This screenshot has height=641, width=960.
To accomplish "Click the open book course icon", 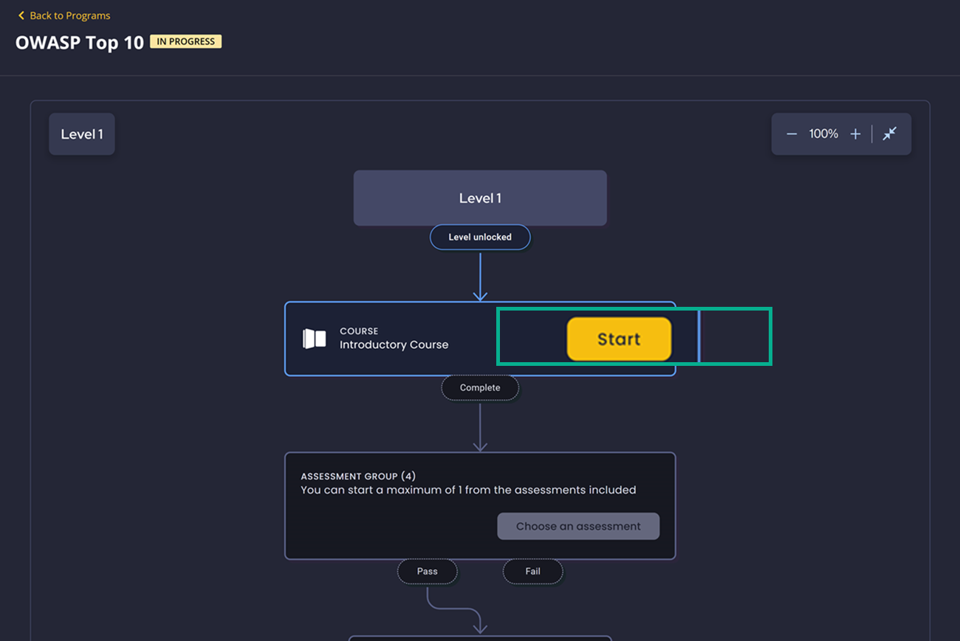I will point(314,339).
